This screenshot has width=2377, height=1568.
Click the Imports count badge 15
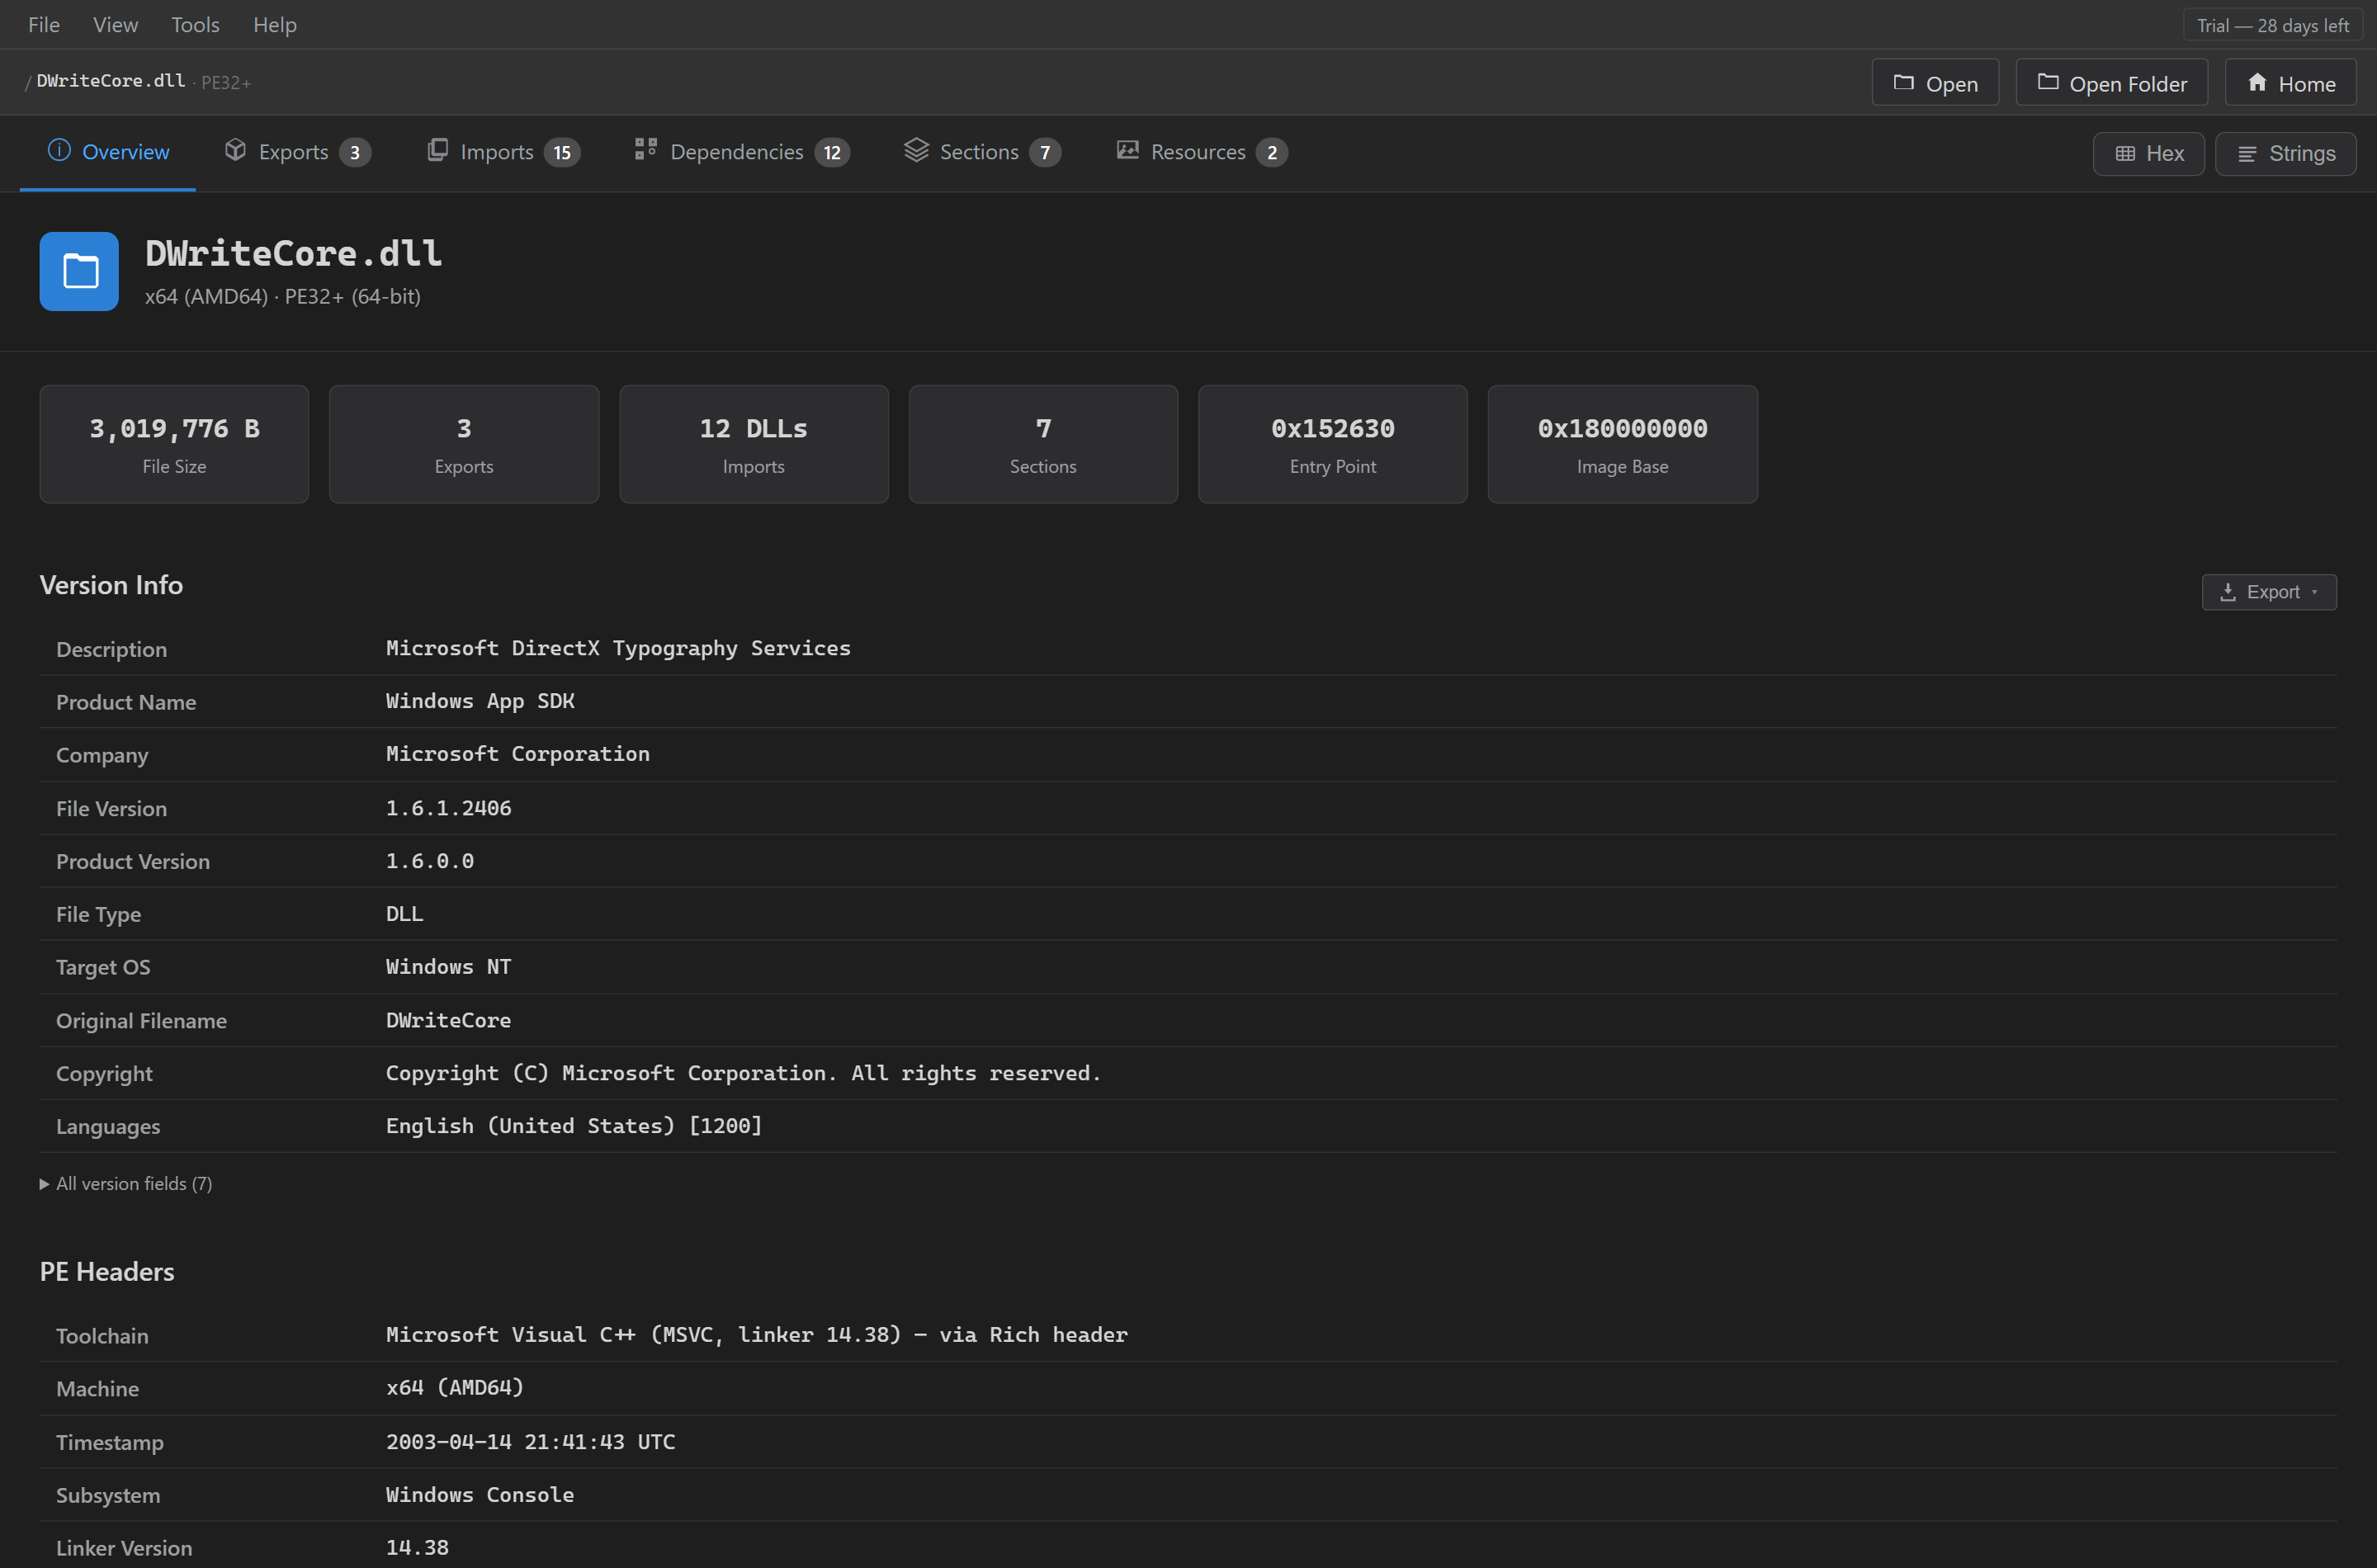[562, 152]
